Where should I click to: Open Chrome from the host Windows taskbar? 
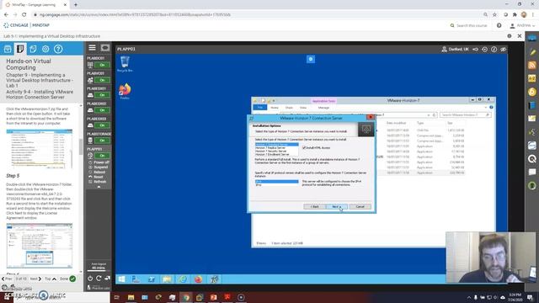pyautogui.click(x=186, y=297)
